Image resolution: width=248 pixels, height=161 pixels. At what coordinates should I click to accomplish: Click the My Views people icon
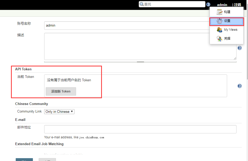219,30
